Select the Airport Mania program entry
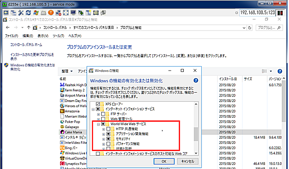This screenshot has height=169, width=289. tap(73, 95)
